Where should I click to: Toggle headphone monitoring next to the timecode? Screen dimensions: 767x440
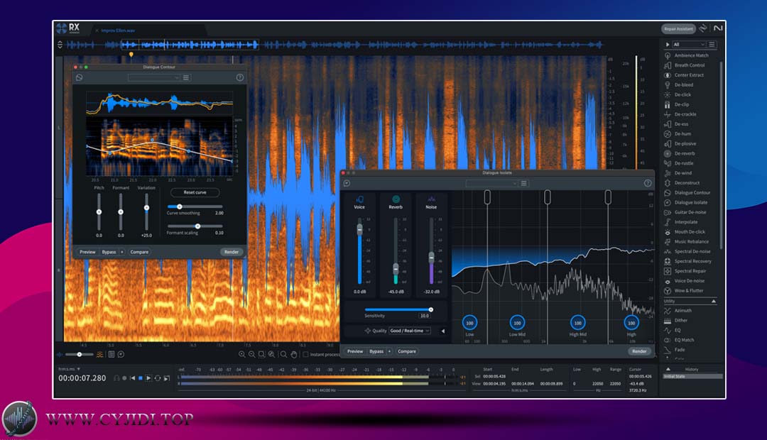pyautogui.click(x=116, y=378)
